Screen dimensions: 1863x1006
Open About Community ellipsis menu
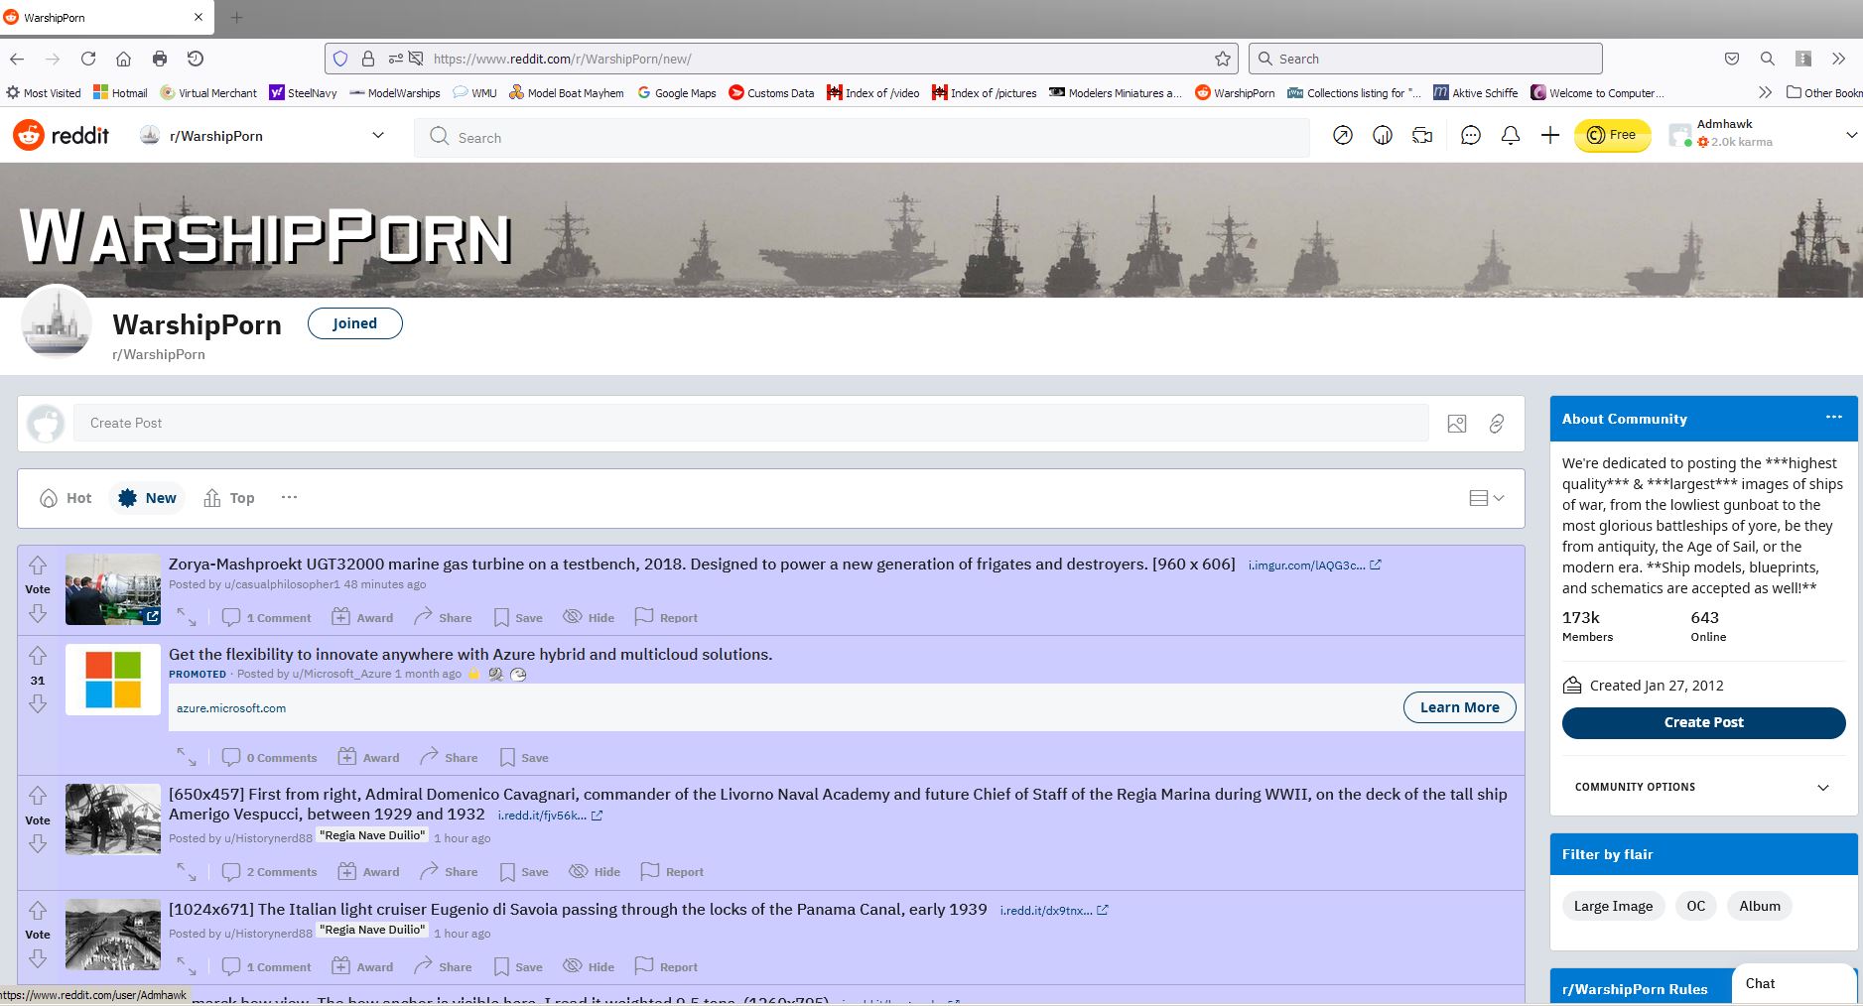[x=1833, y=417]
